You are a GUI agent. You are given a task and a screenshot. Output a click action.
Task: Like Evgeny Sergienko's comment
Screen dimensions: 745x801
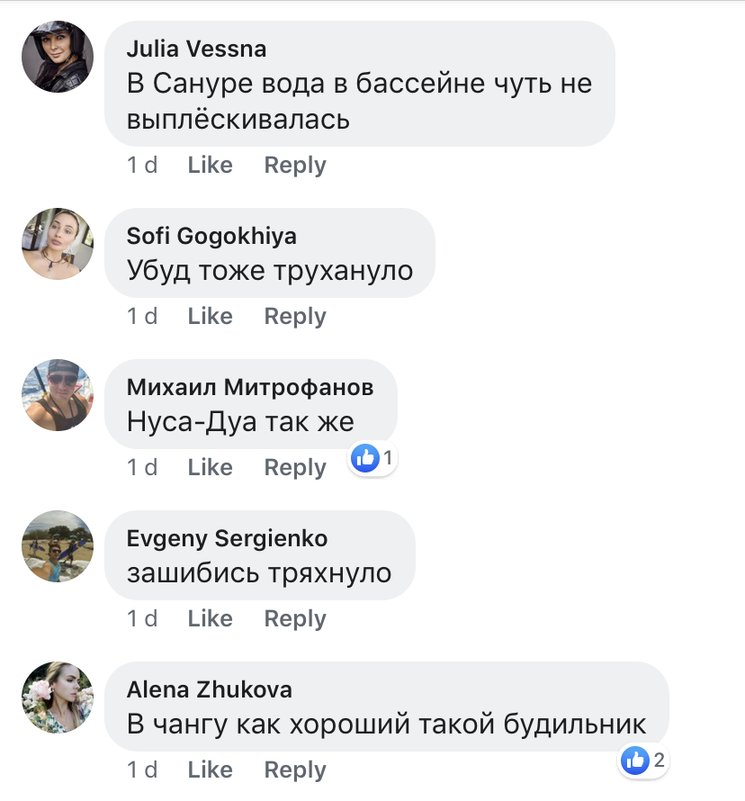(x=210, y=619)
